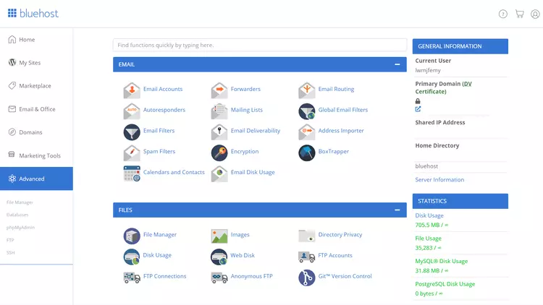Open Marketing Tools in the sidebar
Image resolution: width=543 pixels, height=305 pixels.
pos(36,155)
